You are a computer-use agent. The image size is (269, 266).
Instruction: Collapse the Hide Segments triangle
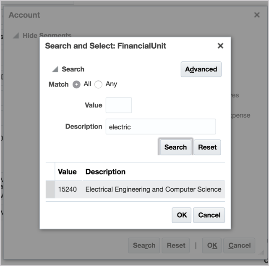pos(16,36)
